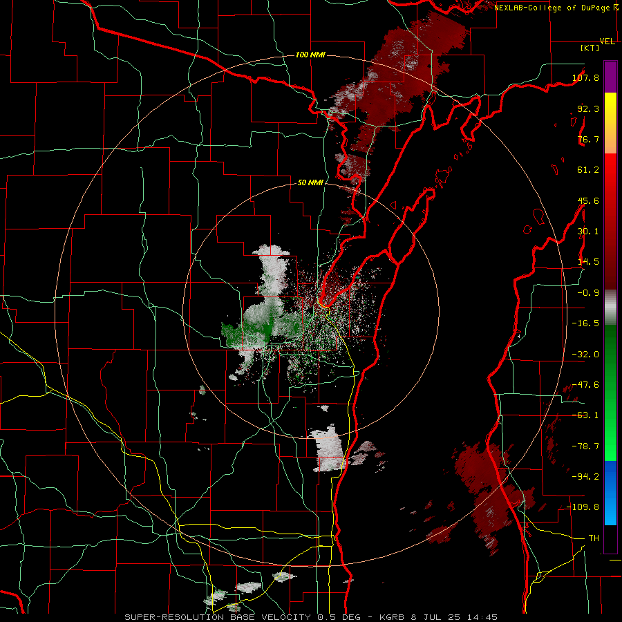Image resolution: width=622 pixels, height=622 pixels.
Task: Click the -32.0 velocity scale value
Action: [x=585, y=355]
